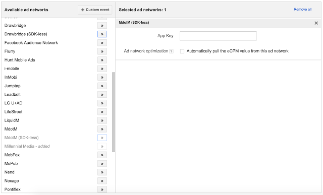Click the Flurry label

10,51
